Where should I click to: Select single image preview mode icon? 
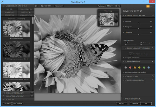(43, 5)
